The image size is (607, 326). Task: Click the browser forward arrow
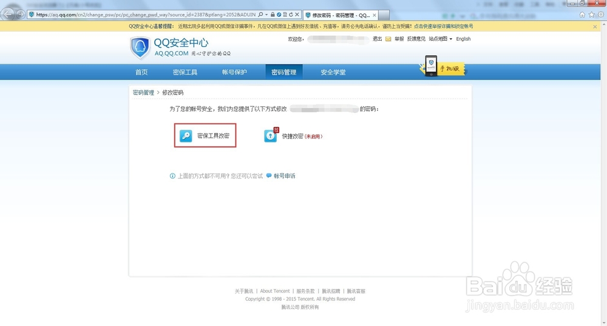coord(21,15)
